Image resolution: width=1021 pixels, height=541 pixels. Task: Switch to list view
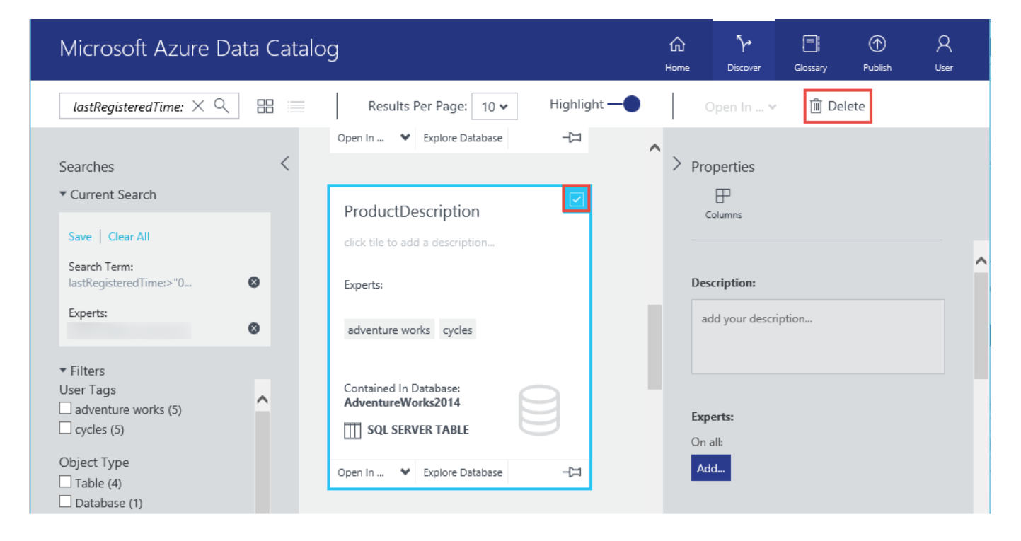(x=296, y=107)
